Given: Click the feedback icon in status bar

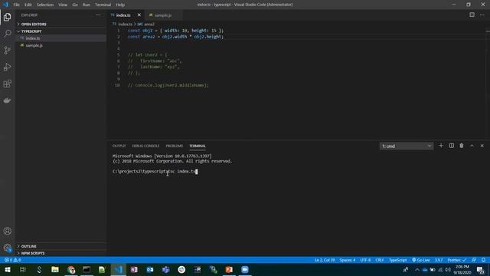Looking at the screenshot, I should (x=474, y=260).
